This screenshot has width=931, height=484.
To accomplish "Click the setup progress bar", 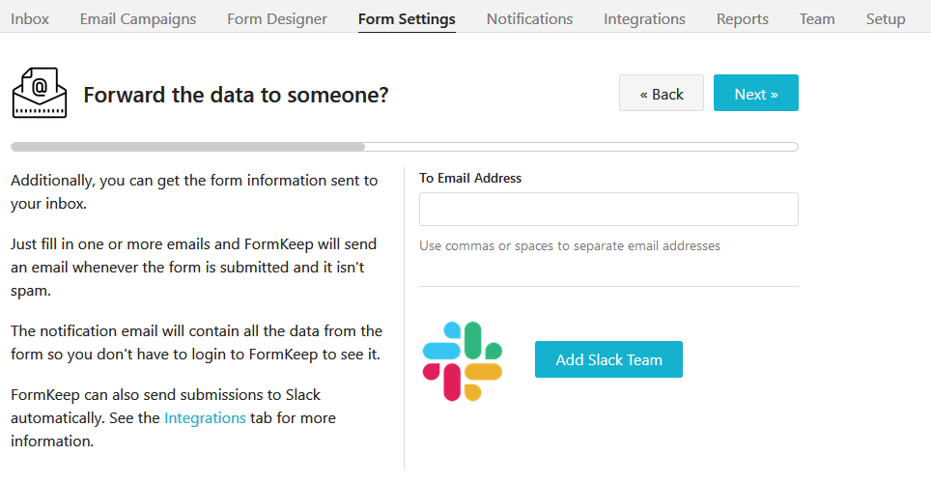I will pyautogui.click(x=404, y=147).
